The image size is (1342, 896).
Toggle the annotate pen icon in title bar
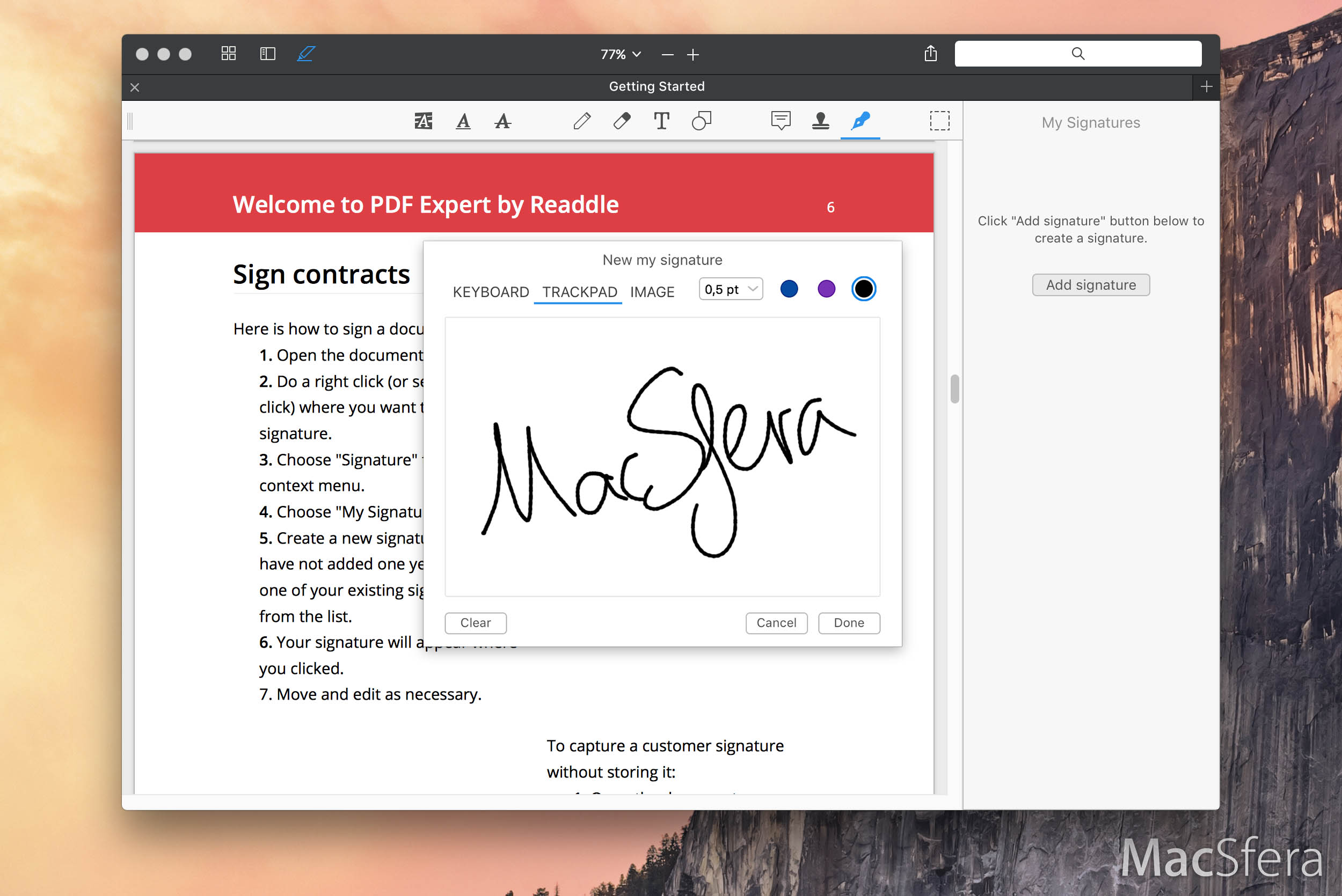tap(307, 54)
